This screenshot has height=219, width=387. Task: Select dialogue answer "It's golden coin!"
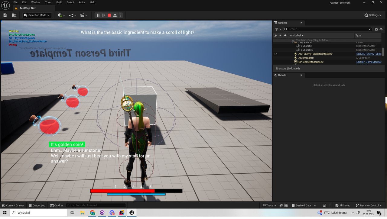point(67,145)
